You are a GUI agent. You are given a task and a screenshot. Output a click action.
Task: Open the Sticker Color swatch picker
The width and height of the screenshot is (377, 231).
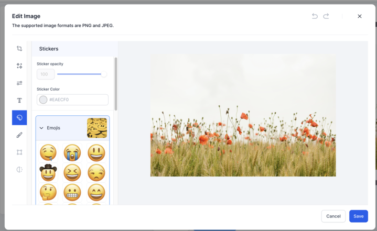click(x=44, y=100)
